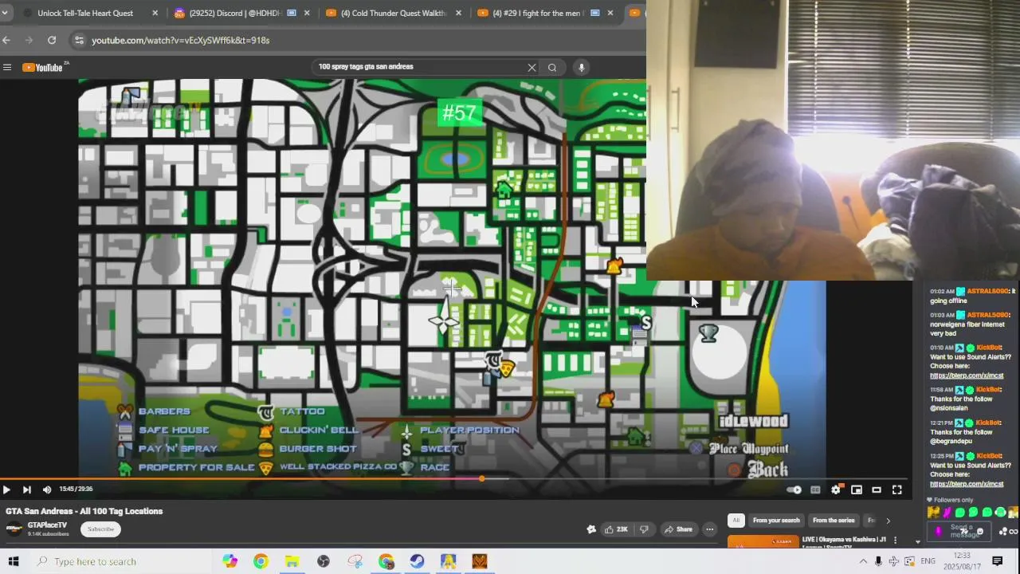Viewport: 1020px width, 574px height.
Task: Click the search magnifier button
Action: [x=552, y=68]
